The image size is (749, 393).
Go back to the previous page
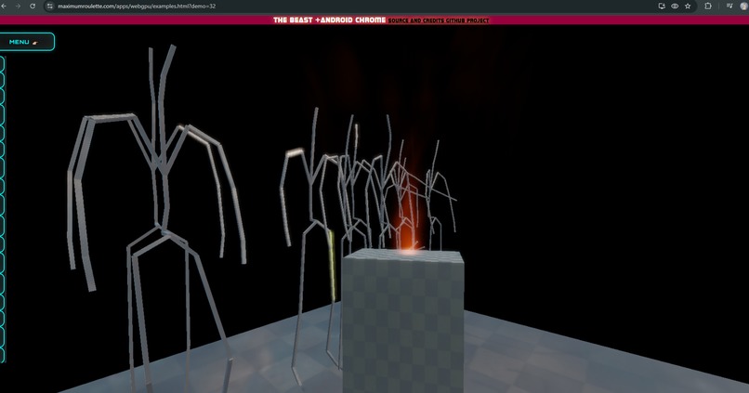pos(5,7)
